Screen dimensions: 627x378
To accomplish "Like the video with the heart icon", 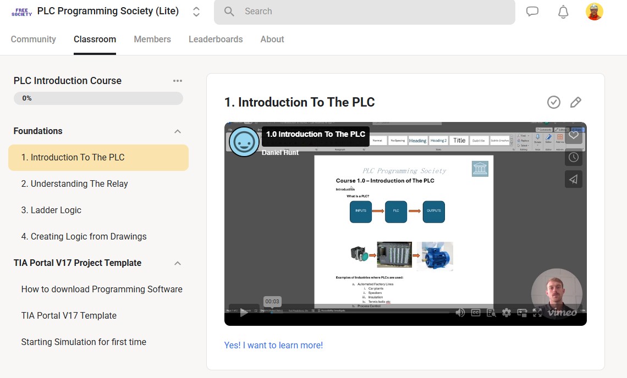I will pos(573,135).
